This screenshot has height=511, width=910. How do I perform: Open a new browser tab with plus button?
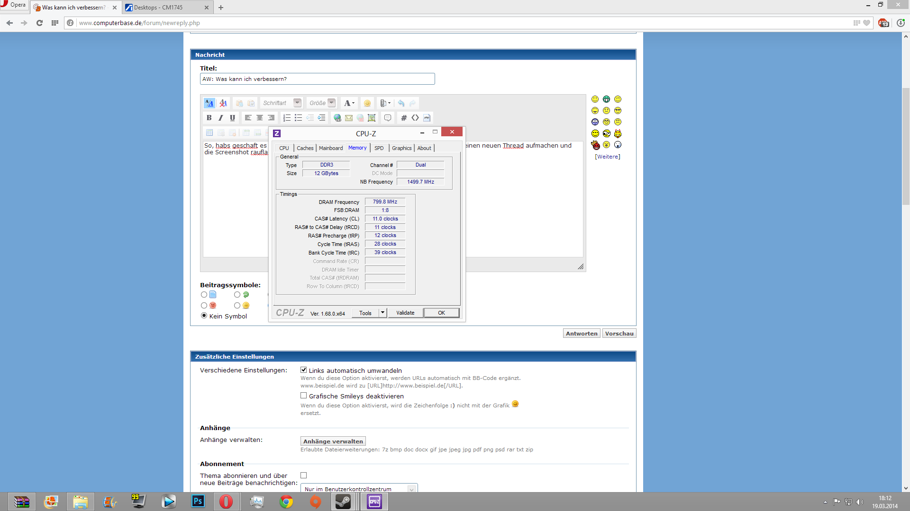[221, 7]
